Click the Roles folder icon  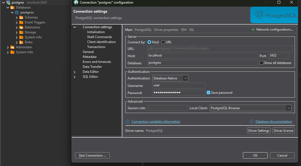(21, 42)
